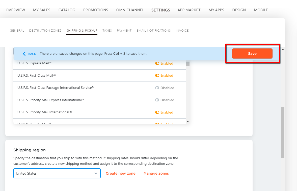Disable U.S.P.S. Express Mail toggle

click(x=157, y=63)
